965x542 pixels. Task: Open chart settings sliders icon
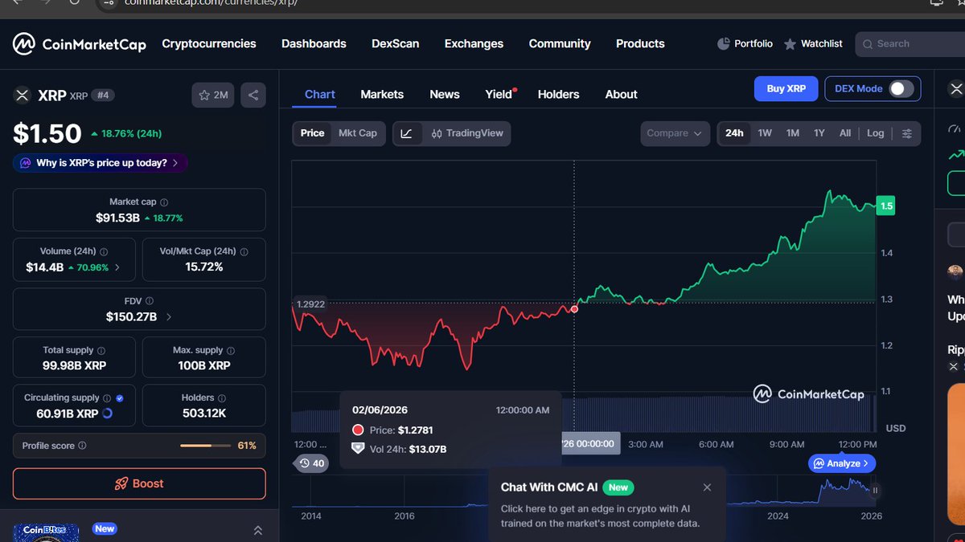pos(907,133)
